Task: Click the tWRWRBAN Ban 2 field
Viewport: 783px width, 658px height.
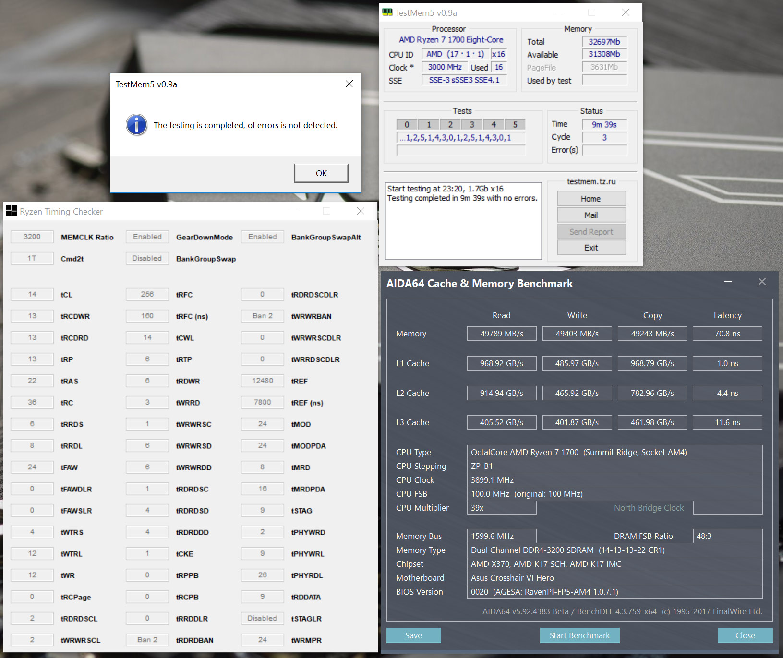Action: point(263,316)
